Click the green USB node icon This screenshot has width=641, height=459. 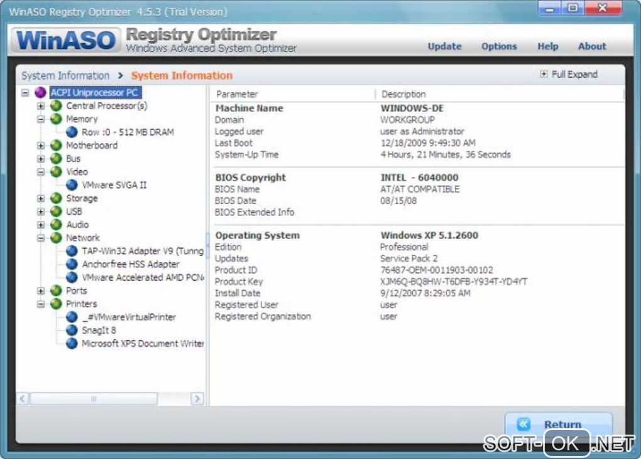click(56, 211)
